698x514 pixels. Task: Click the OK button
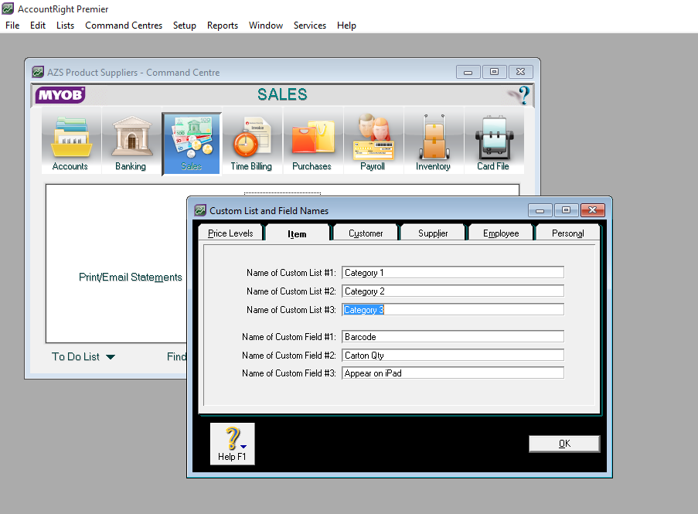pyautogui.click(x=564, y=444)
